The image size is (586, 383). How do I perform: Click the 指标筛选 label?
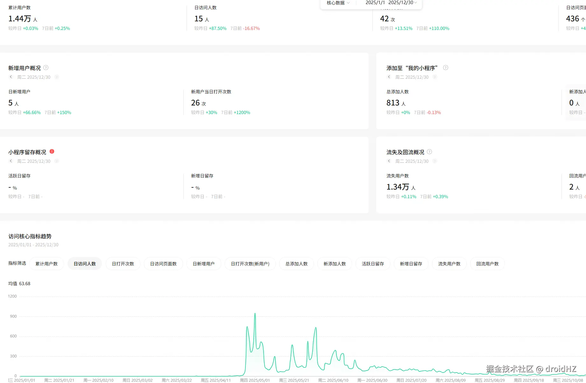coord(17,263)
